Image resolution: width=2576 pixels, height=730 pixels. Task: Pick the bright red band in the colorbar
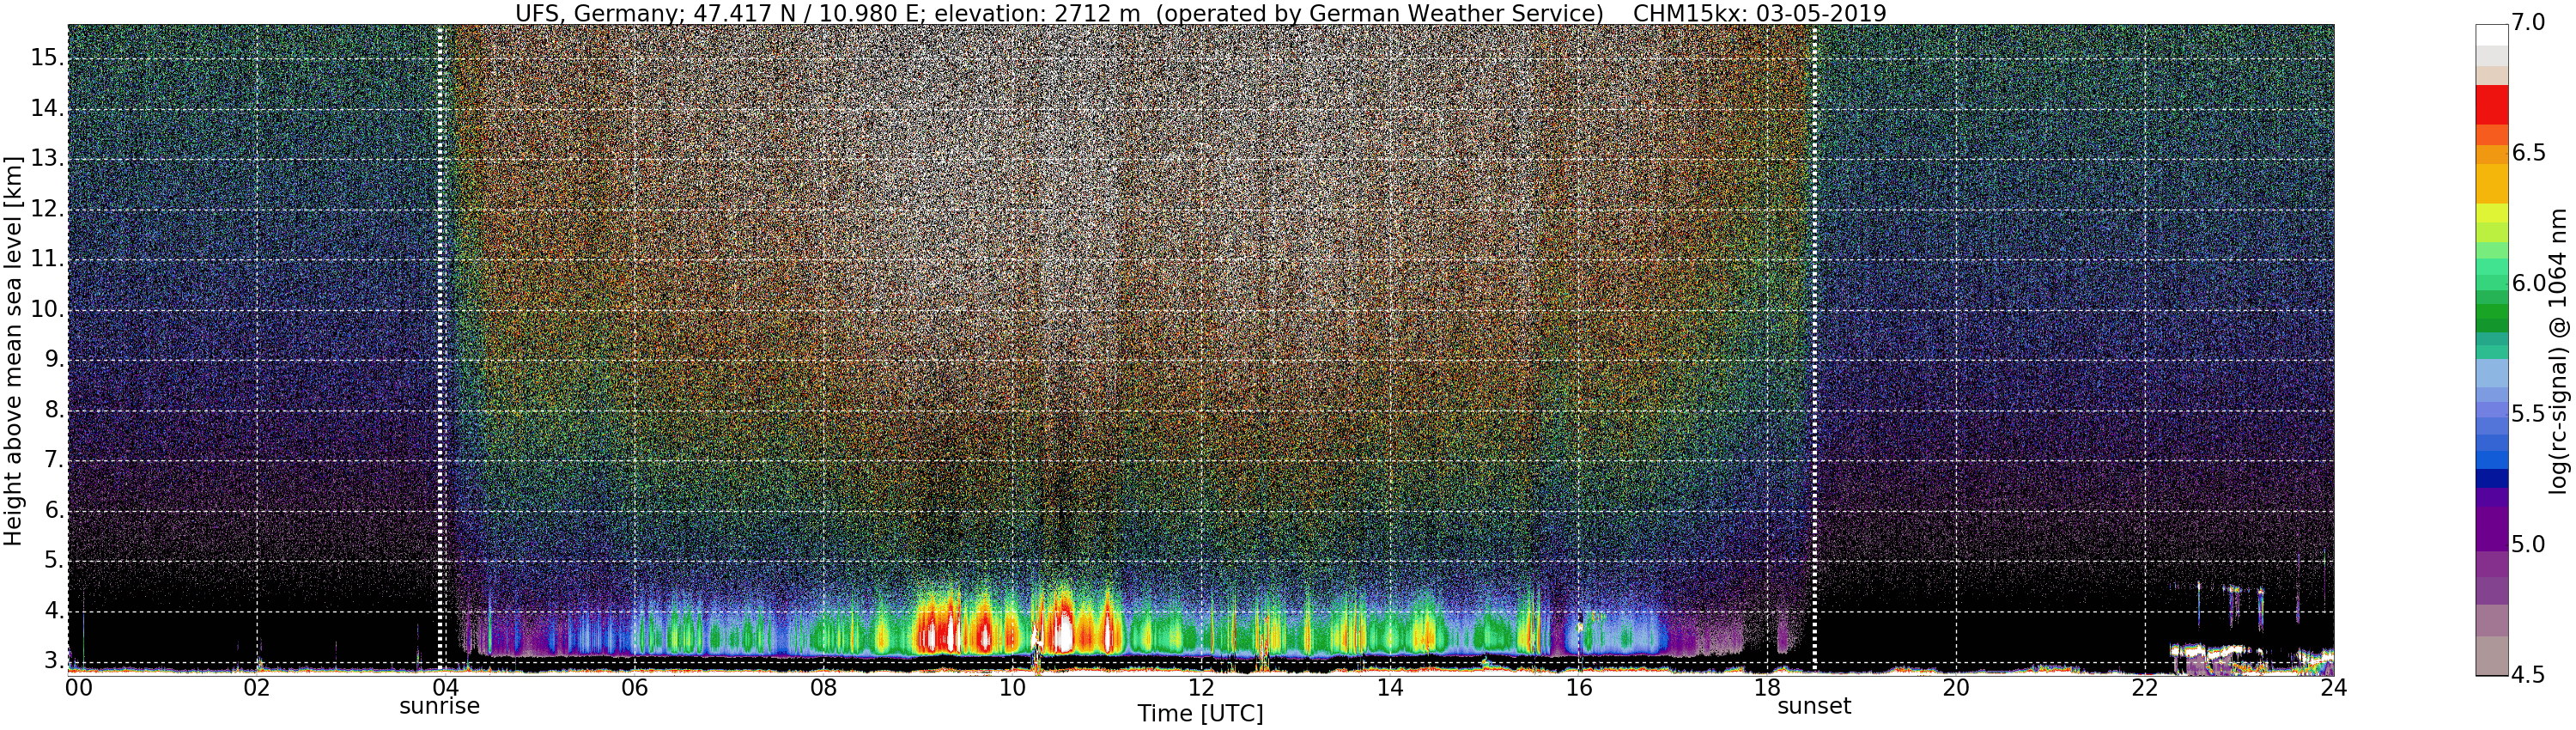2492,104
